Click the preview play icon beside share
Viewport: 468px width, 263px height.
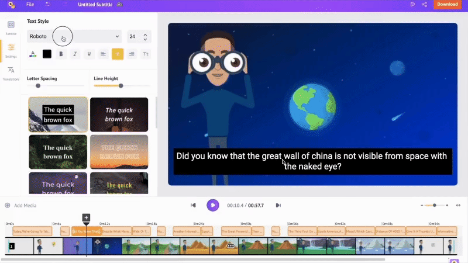(412, 4)
